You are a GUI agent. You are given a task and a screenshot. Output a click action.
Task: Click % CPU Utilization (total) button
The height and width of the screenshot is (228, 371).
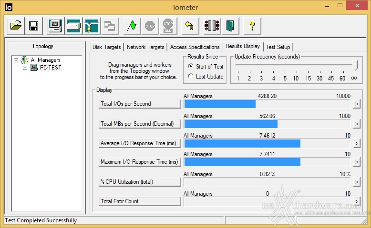[x=140, y=182]
